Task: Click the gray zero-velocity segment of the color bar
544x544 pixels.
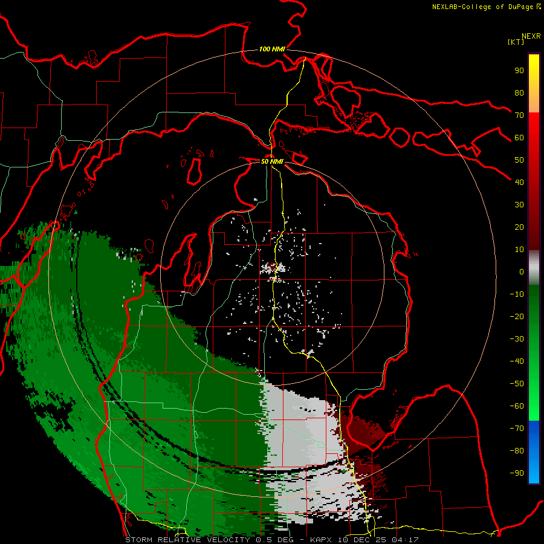Action: [534, 268]
